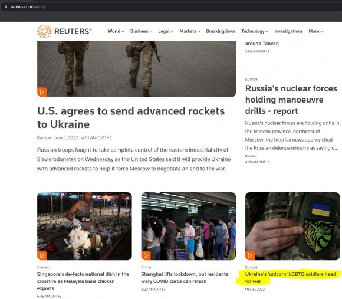
Task: Open Shanghai lifts lockdown article
Action: click(185, 278)
